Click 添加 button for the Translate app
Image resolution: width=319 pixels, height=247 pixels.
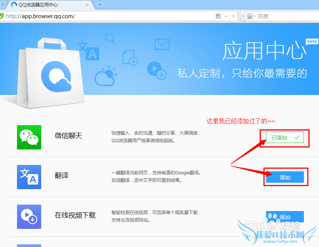tap(285, 177)
